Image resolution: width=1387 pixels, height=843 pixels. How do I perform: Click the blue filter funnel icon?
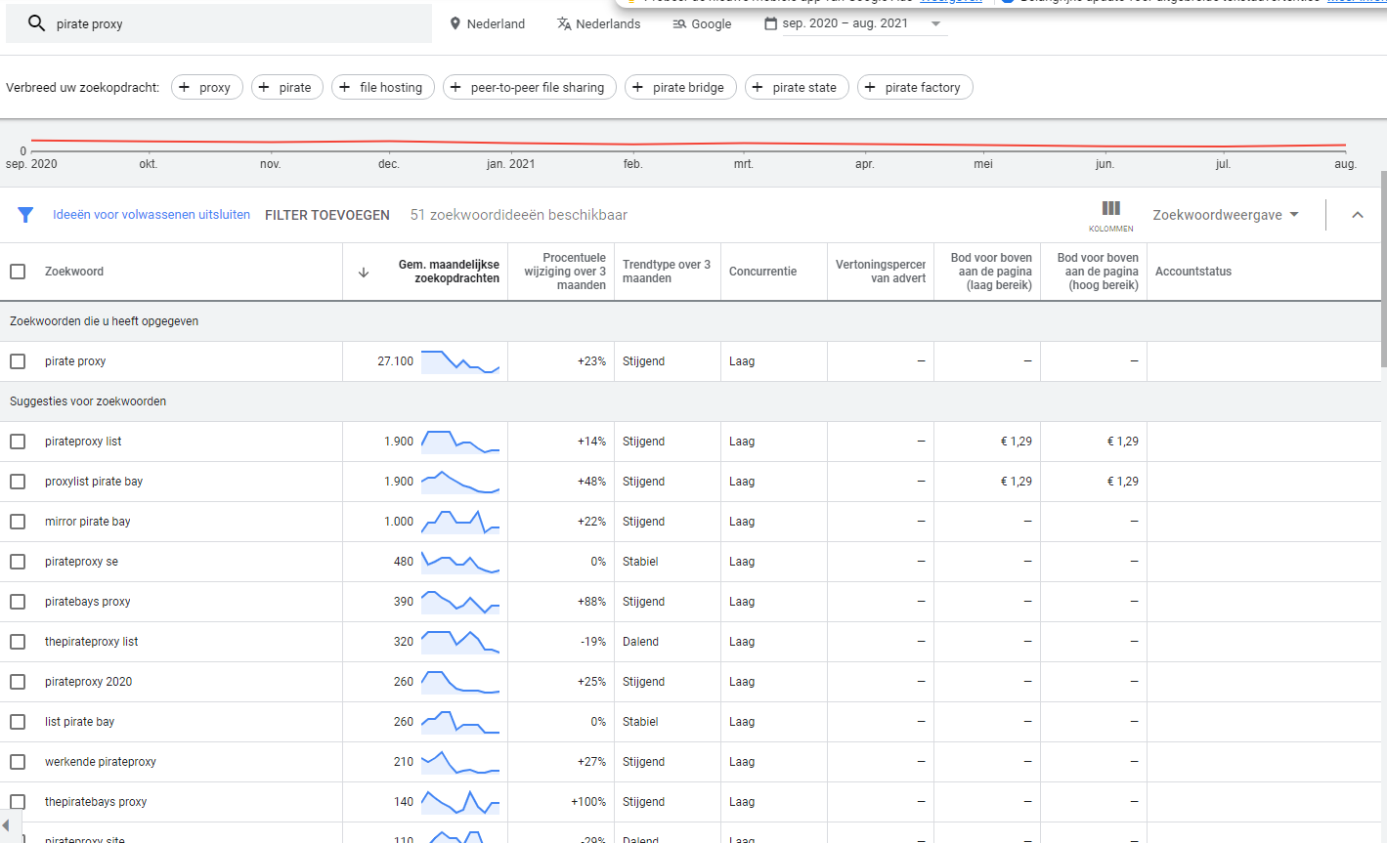tap(25, 215)
